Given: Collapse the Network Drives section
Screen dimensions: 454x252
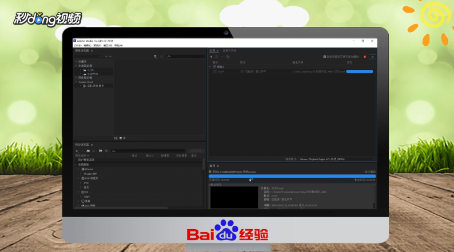Looking at the screenshot, I should click(76, 78).
